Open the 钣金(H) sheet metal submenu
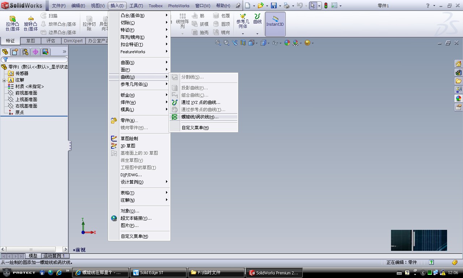 [139, 95]
